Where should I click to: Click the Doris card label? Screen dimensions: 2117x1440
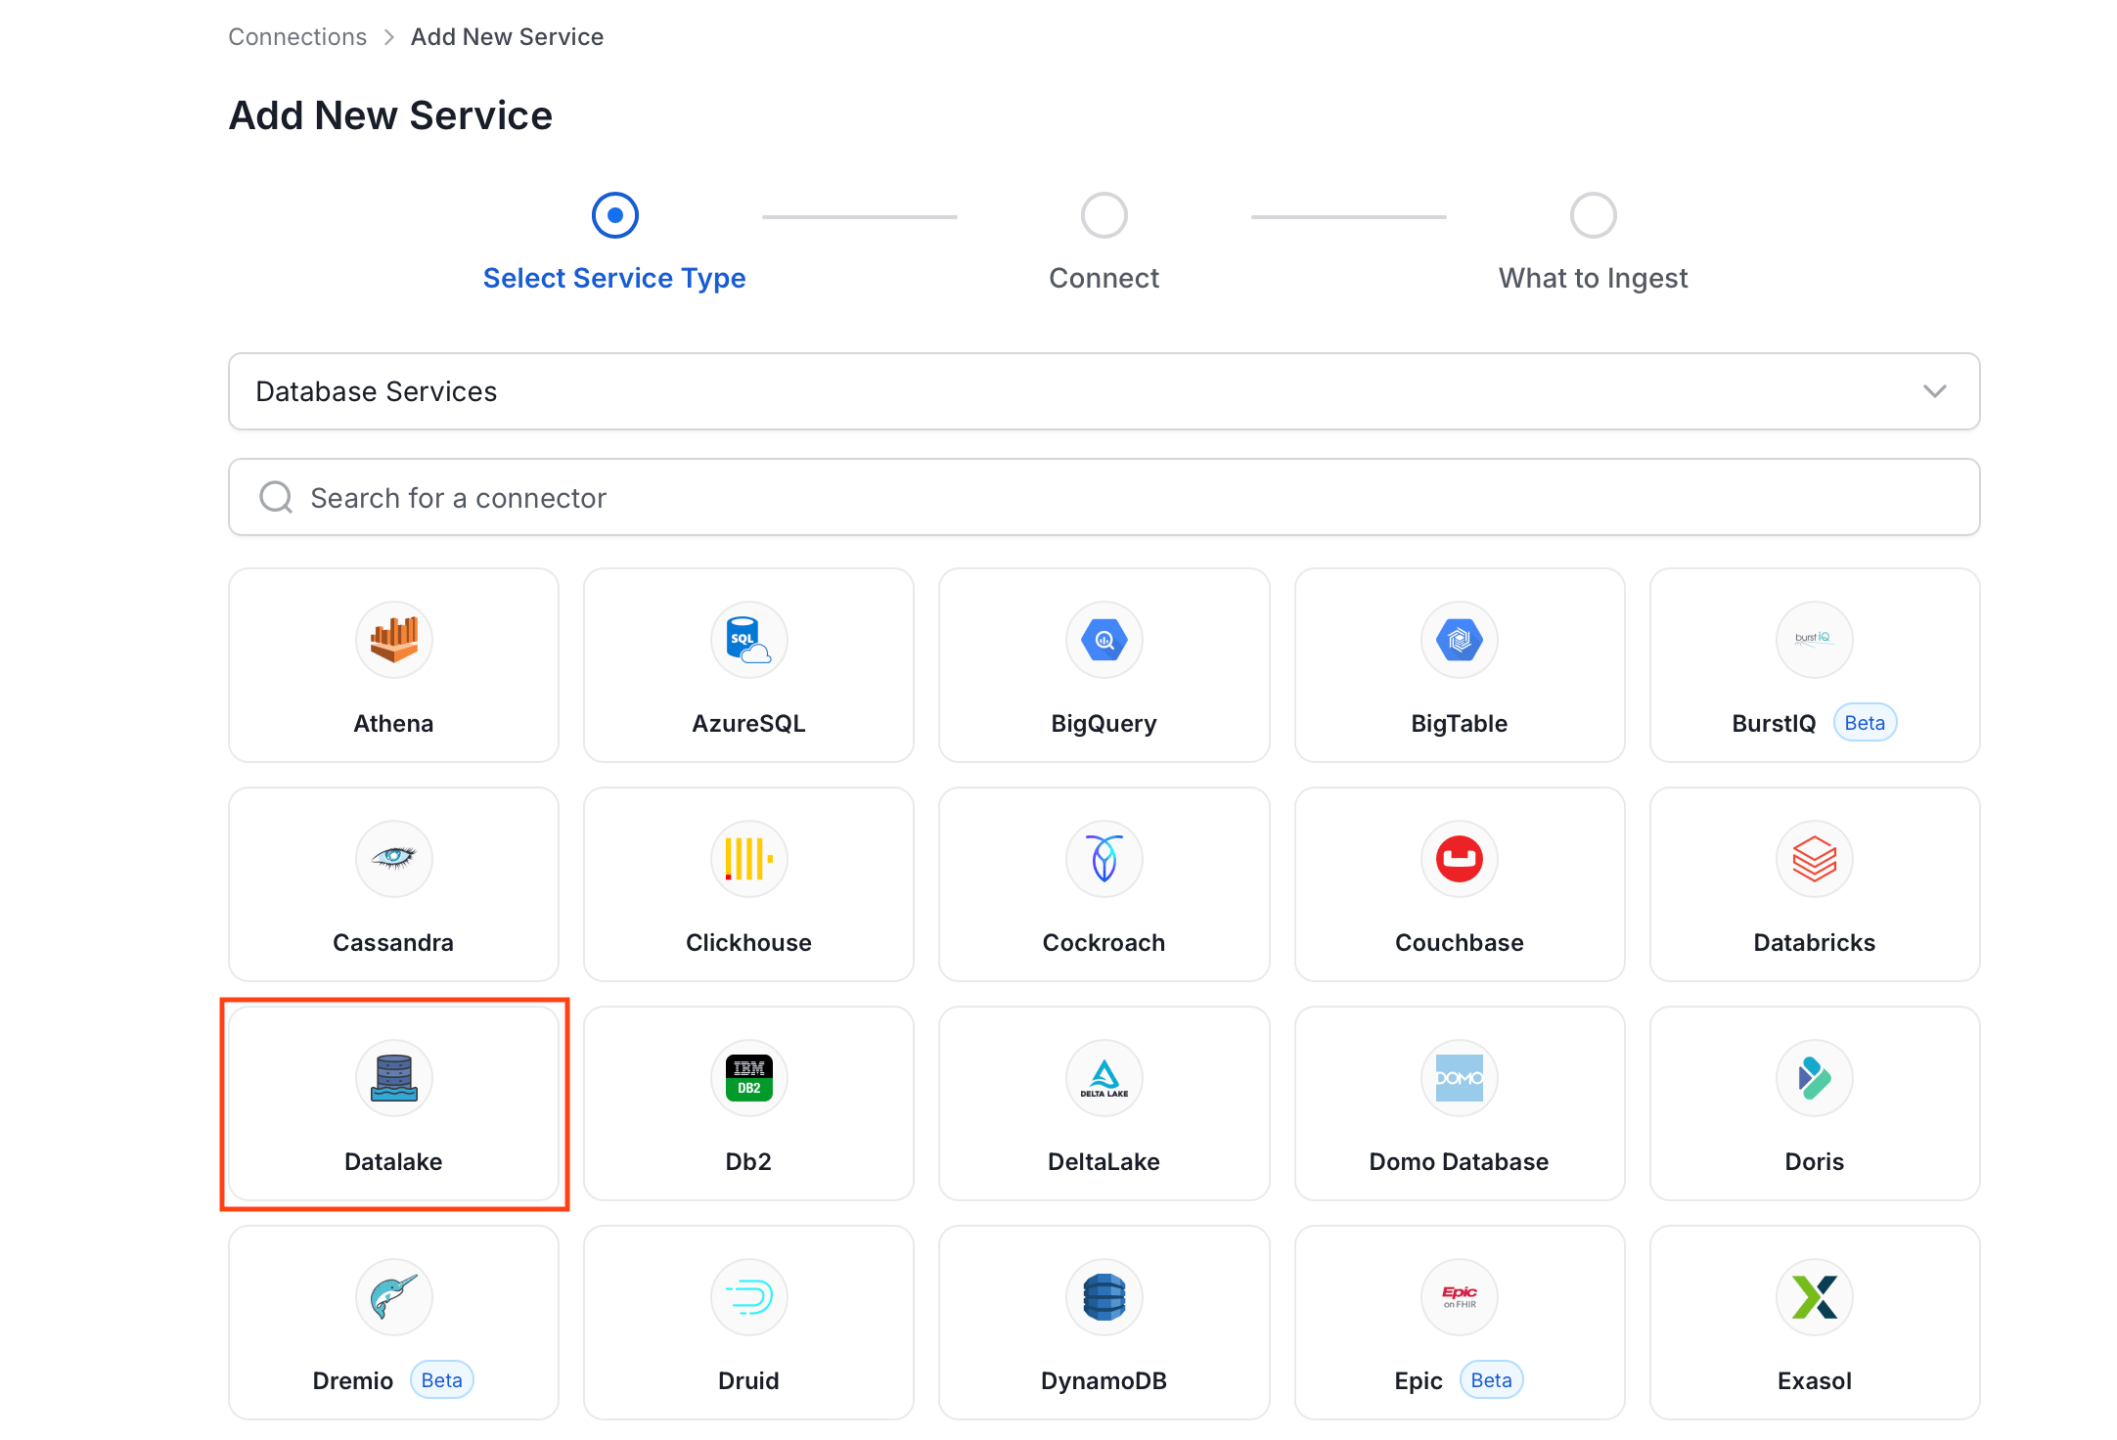pyautogui.click(x=1814, y=1161)
